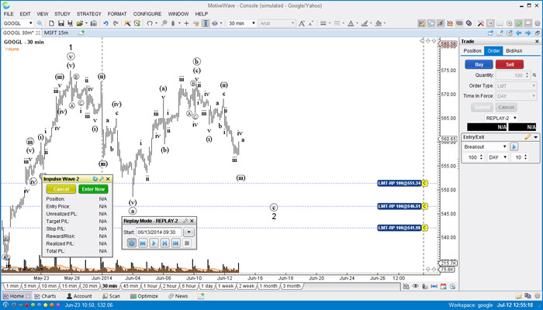The height and width of the screenshot is (310, 543).
Task: Toggle the vertical range selector tool
Action: click(206, 23)
